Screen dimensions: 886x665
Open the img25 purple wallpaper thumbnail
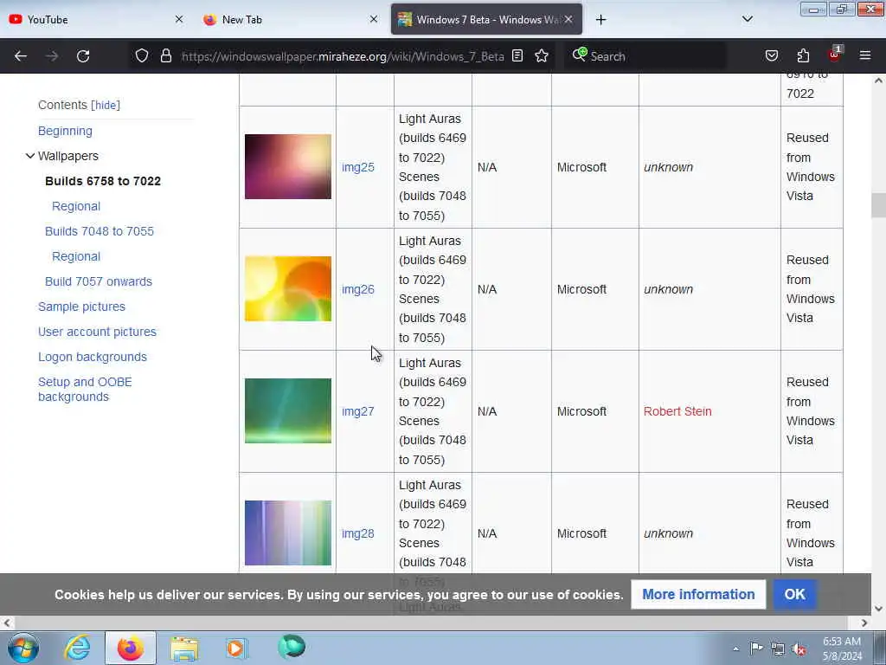pos(288,167)
